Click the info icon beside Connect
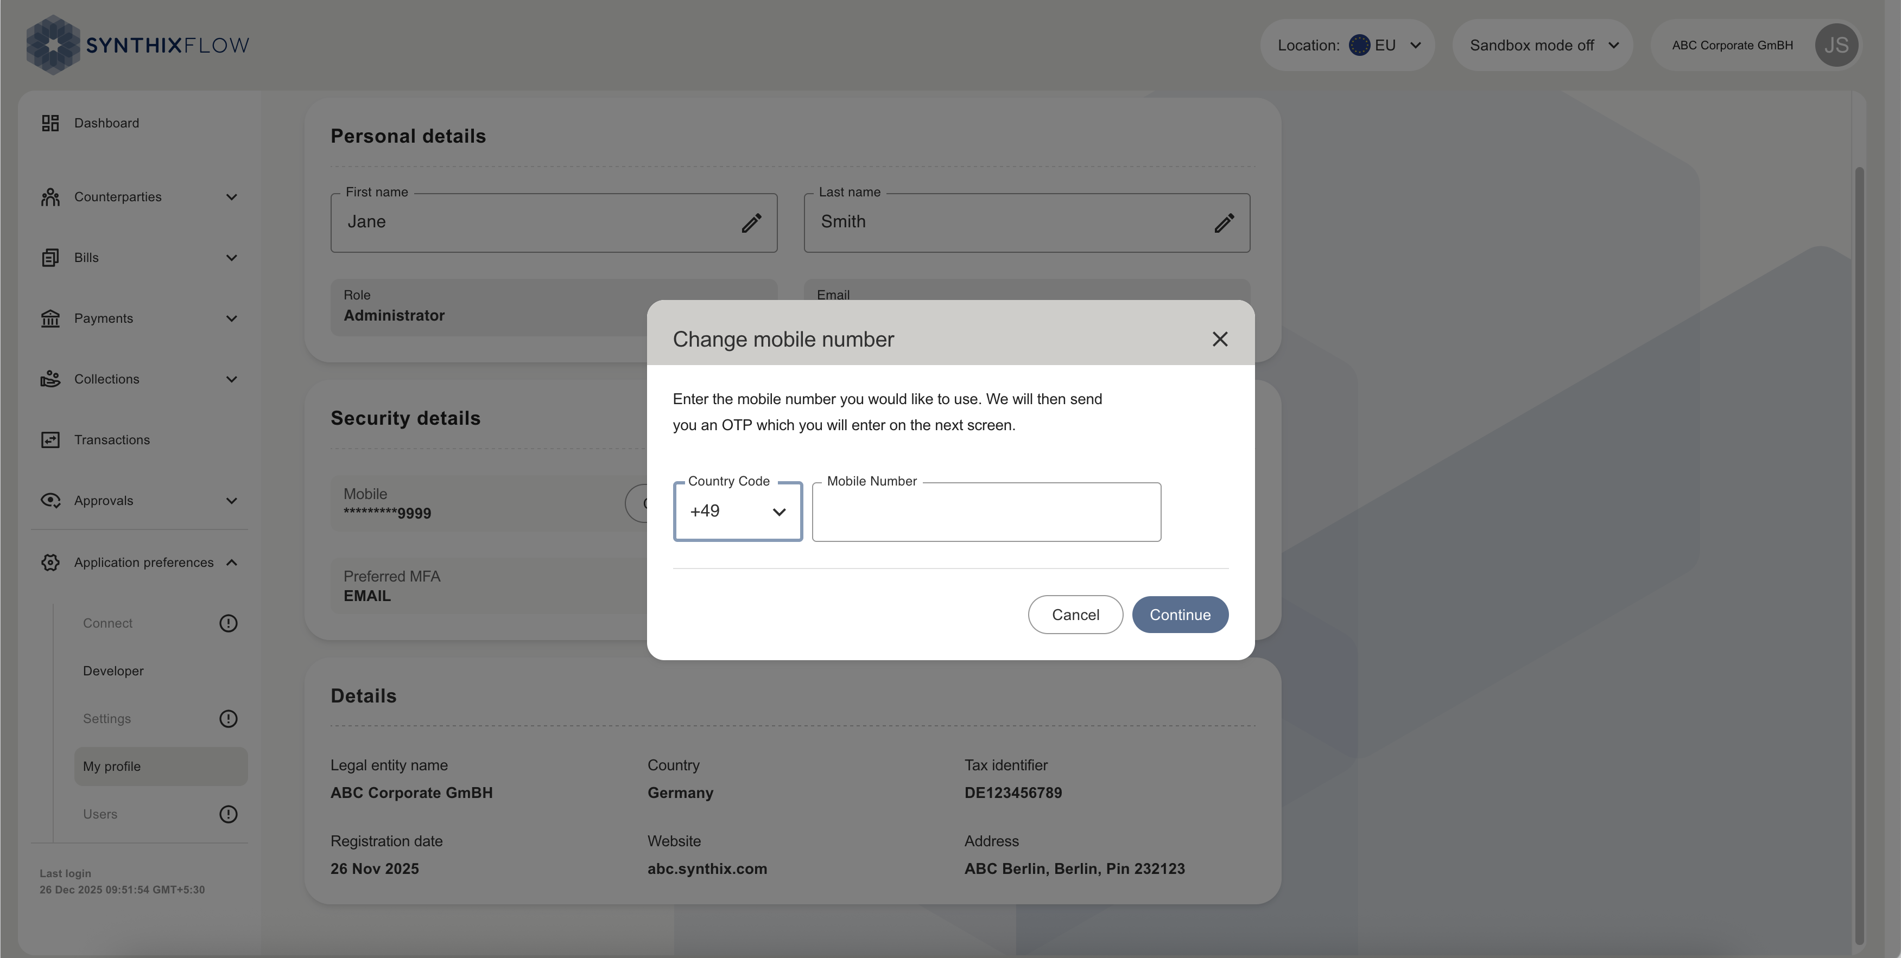 click(229, 623)
